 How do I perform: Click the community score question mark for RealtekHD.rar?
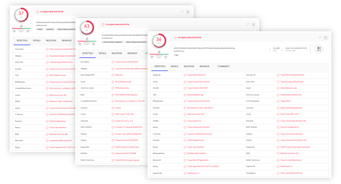click(159, 52)
